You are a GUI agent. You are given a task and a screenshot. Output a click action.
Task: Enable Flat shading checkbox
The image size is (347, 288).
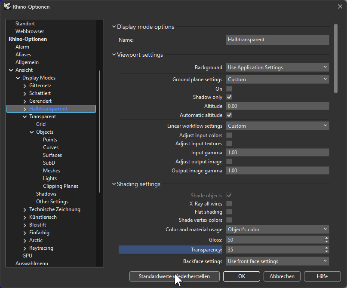[x=229, y=212]
